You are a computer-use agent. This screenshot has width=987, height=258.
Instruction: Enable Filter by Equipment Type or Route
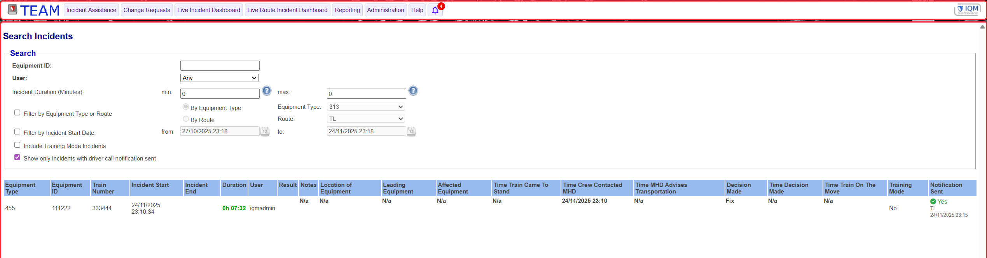click(17, 113)
